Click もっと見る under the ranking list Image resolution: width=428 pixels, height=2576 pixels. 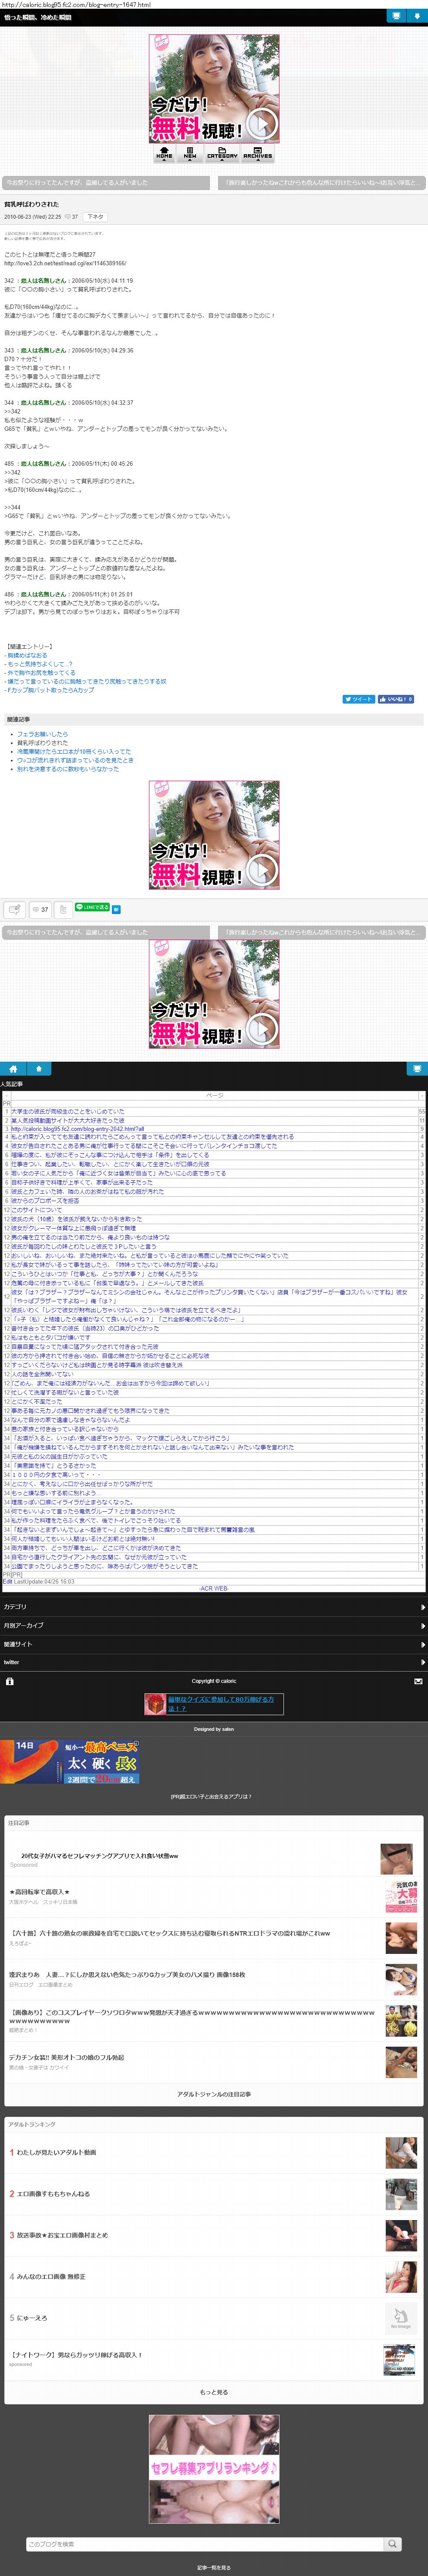(x=214, y=2392)
